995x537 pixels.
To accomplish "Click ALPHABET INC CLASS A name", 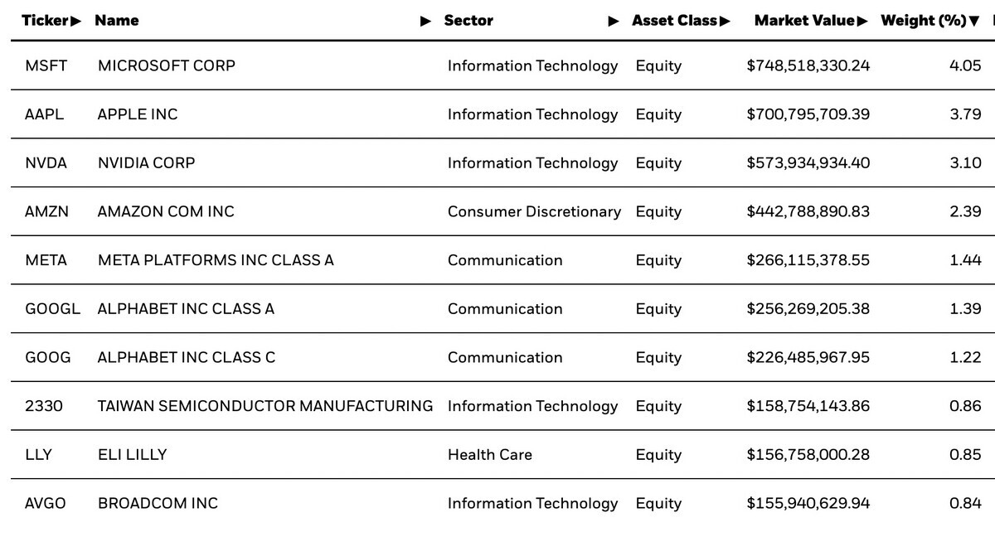I will tap(186, 309).
